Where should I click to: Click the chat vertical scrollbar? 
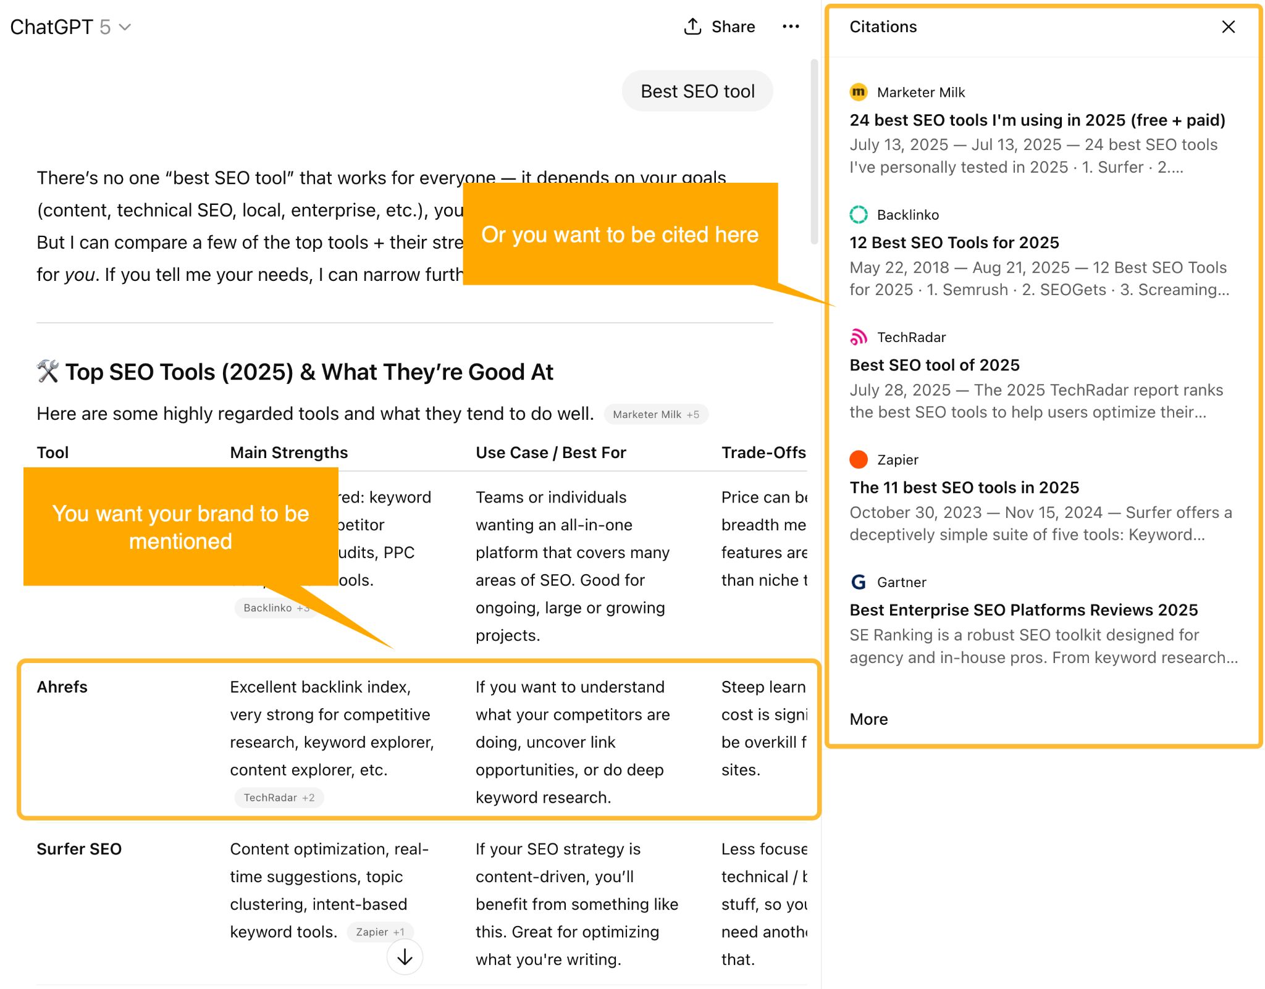814,151
